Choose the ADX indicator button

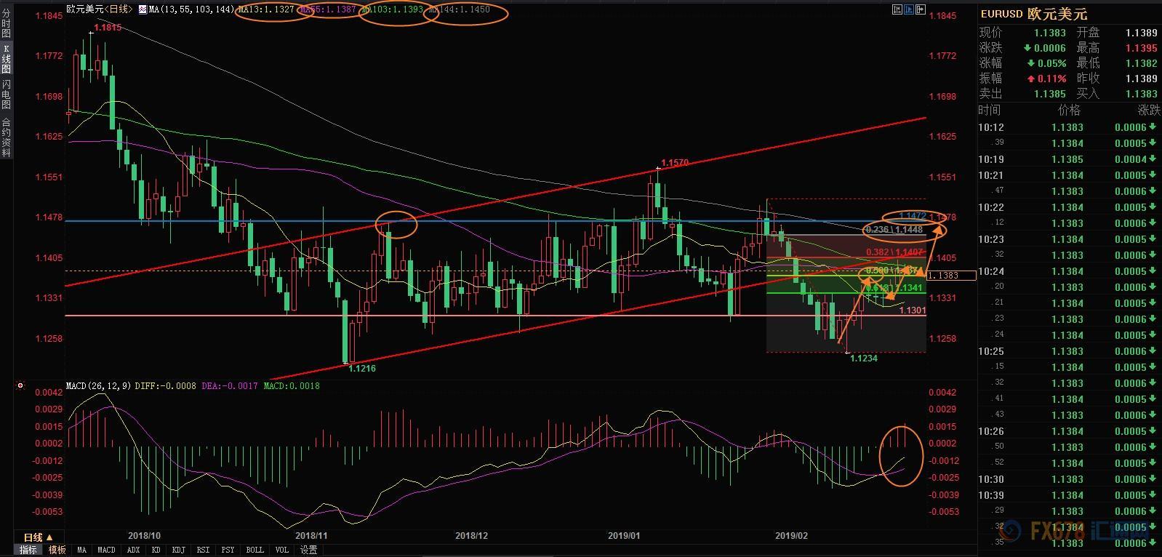pyautogui.click(x=133, y=550)
